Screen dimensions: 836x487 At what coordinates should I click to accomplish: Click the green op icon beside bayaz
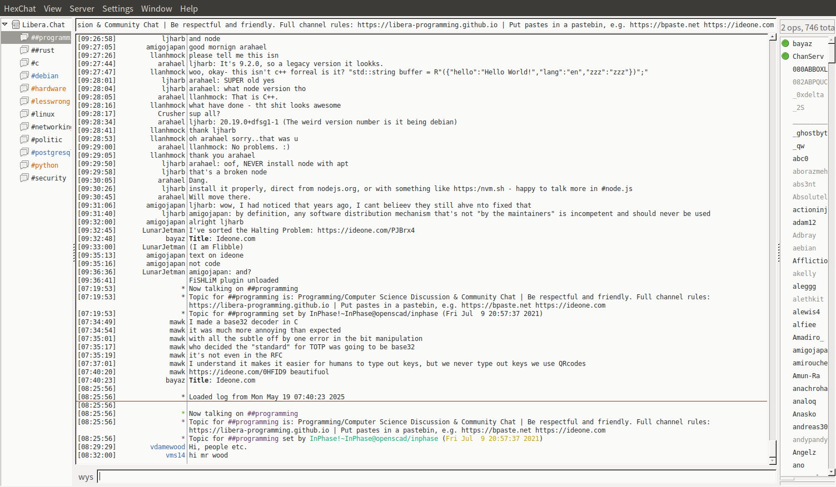[785, 43]
